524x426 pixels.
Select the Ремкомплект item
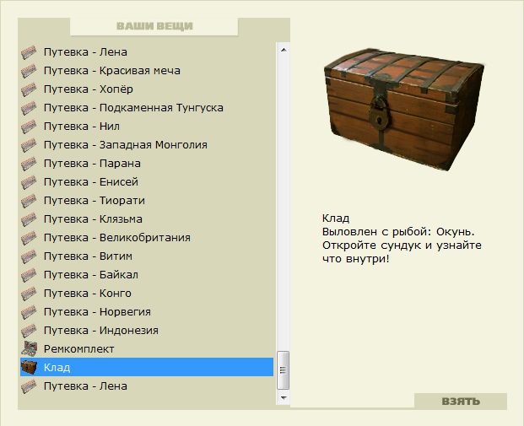coord(147,349)
